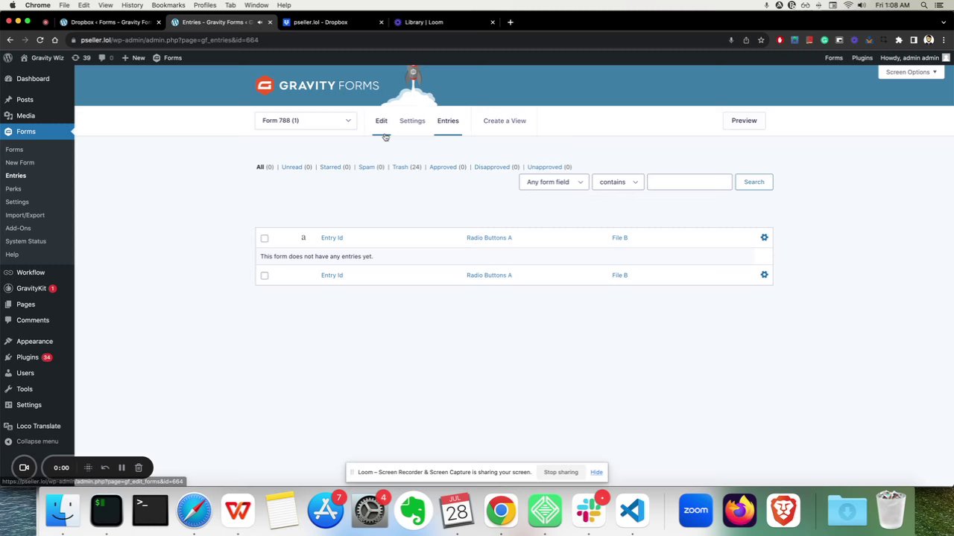The width and height of the screenshot is (954, 536).
Task: Open the Howdy admin account menu
Action: (915, 57)
